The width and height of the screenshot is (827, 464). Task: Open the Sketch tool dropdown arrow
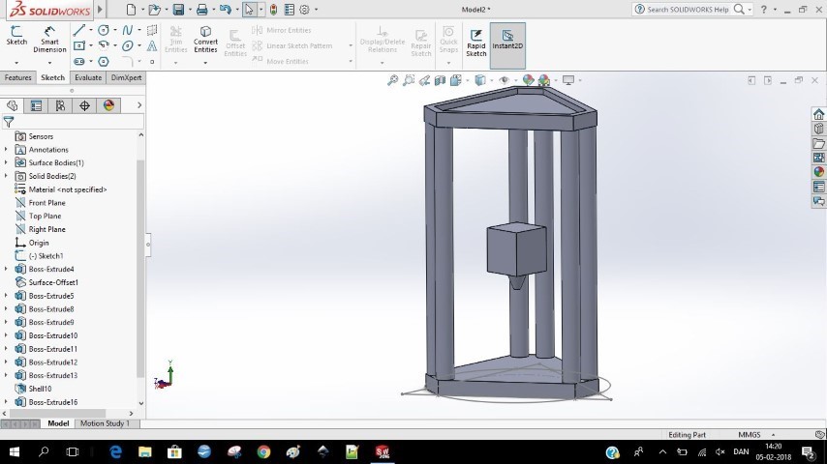pyautogui.click(x=16, y=61)
